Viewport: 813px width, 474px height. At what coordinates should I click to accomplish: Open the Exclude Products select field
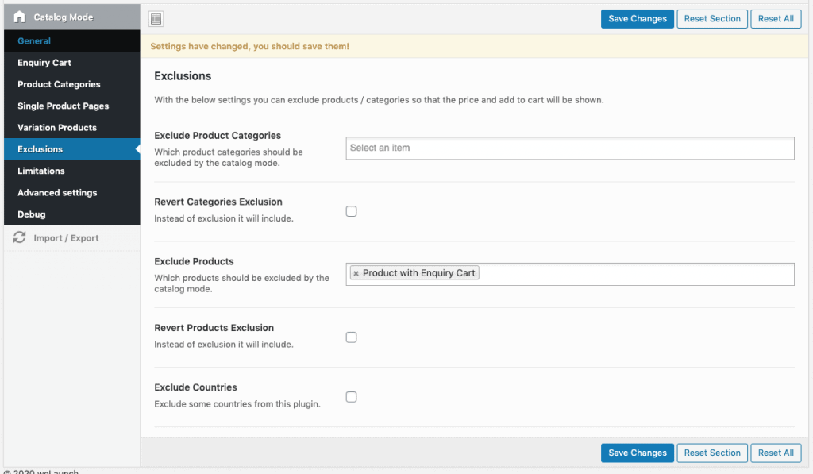[570, 275]
